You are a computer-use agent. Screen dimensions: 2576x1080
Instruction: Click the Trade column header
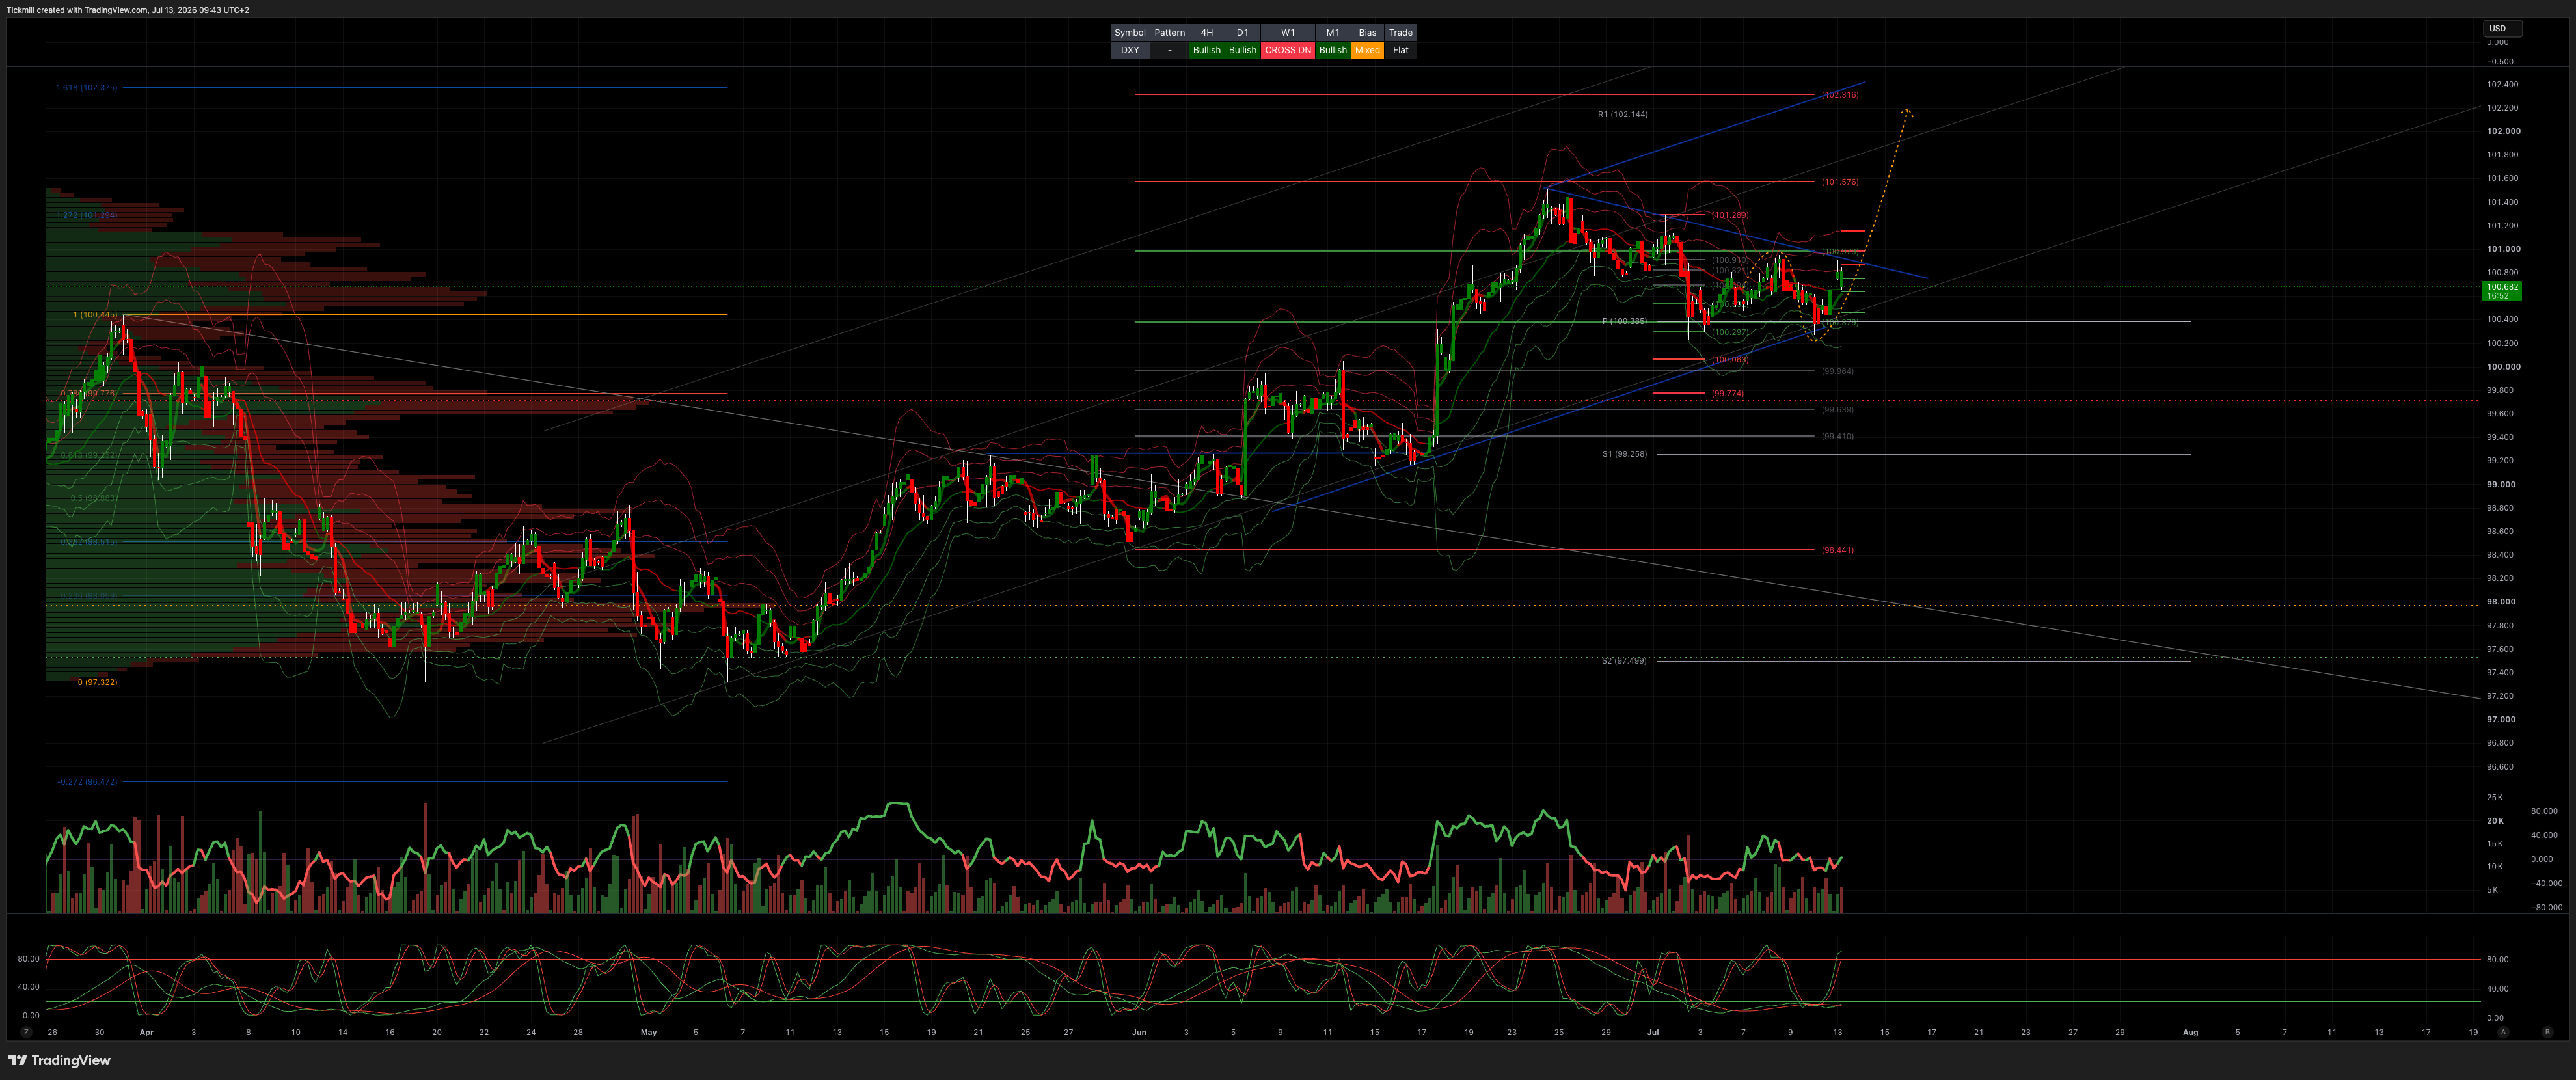click(1400, 33)
